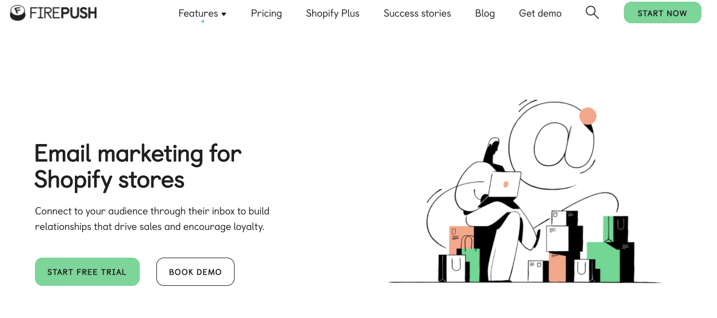The width and height of the screenshot is (717, 318).
Task: Go to the Pricing page
Action: click(266, 13)
